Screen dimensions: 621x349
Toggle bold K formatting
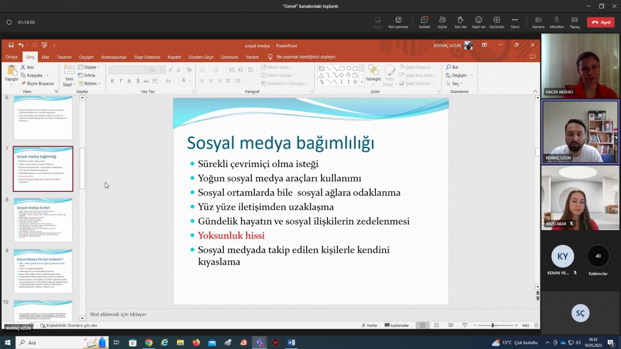(x=113, y=81)
